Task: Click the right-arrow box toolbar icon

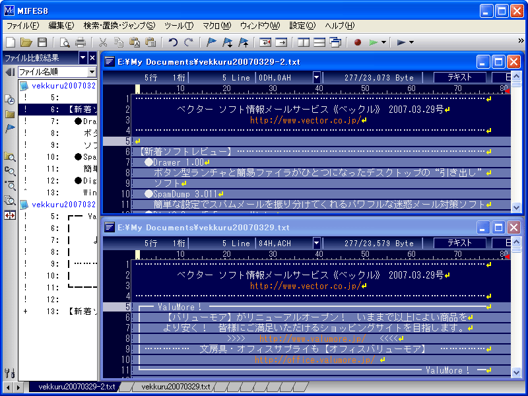Action: pos(281,42)
